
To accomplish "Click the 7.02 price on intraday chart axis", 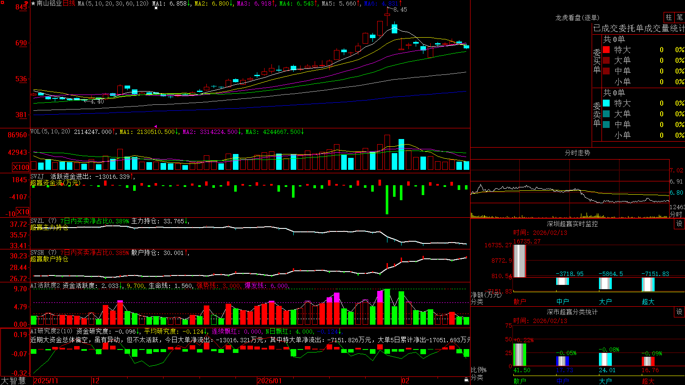I will pyautogui.click(x=676, y=170).
